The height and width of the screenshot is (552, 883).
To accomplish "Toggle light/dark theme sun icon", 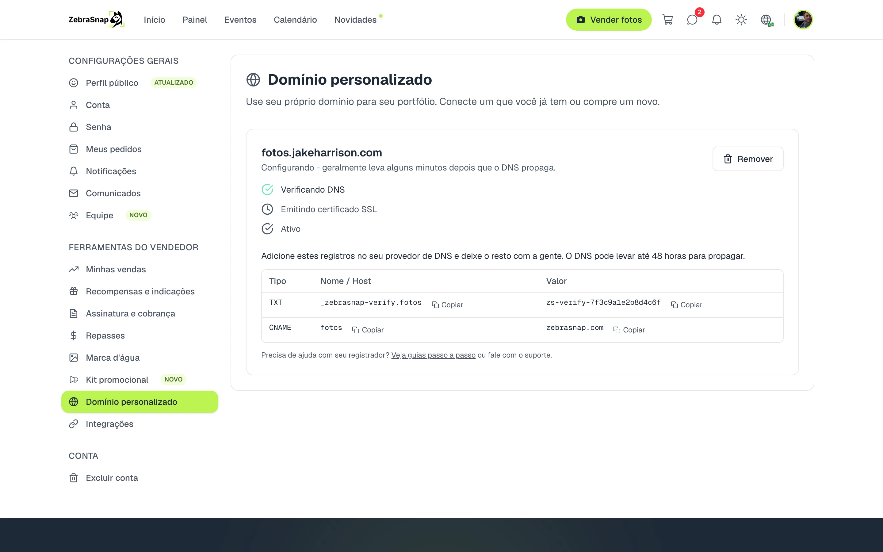I will 741,20.
